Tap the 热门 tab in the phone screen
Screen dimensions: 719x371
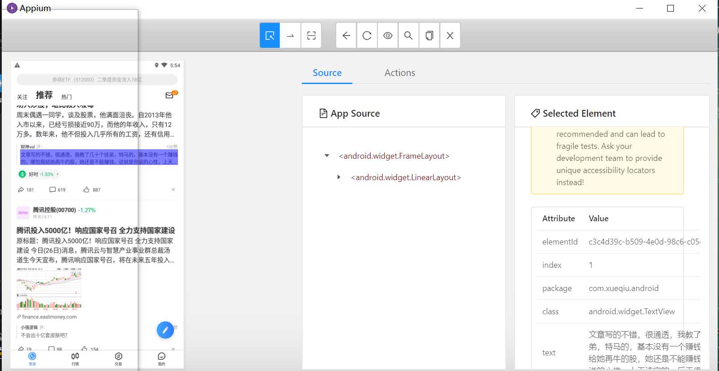67,97
